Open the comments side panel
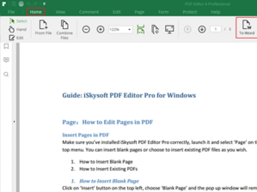The width and height of the screenshot is (257, 192). pos(6,60)
